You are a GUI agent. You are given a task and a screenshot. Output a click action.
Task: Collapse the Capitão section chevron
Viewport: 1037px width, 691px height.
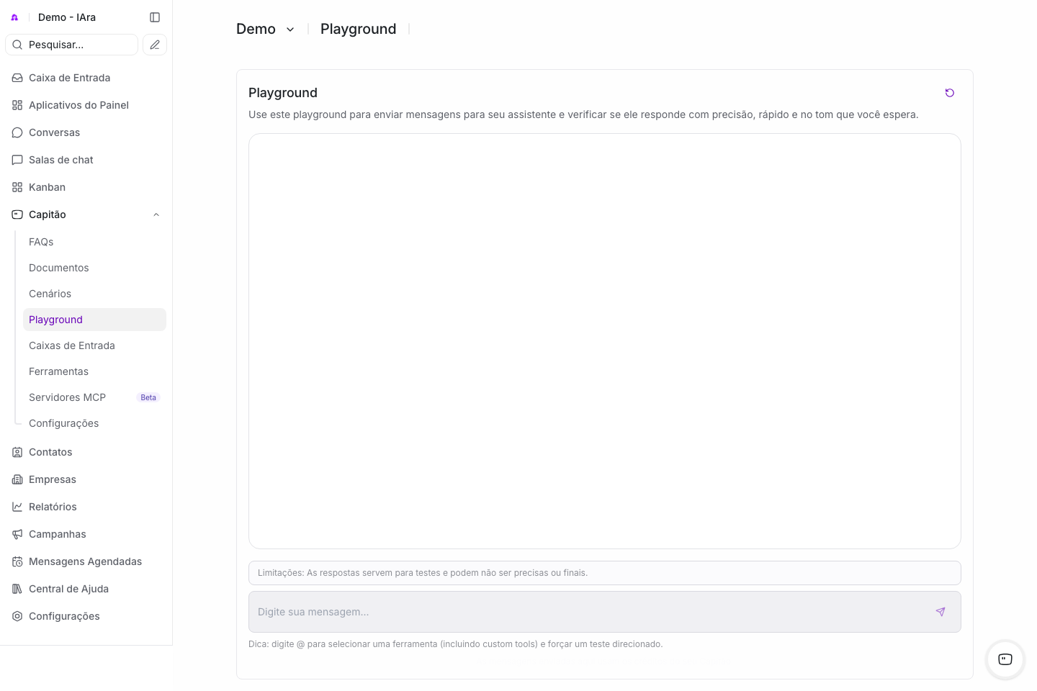156,214
